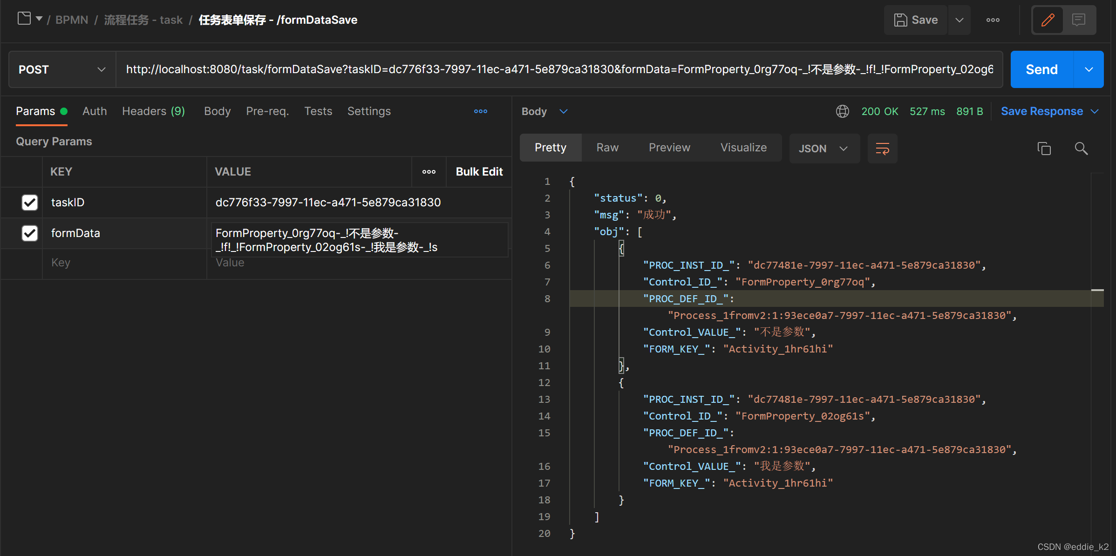Click the three-dots icon after Settings tab
The width and height of the screenshot is (1116, 556).
[x=481, y=111]
